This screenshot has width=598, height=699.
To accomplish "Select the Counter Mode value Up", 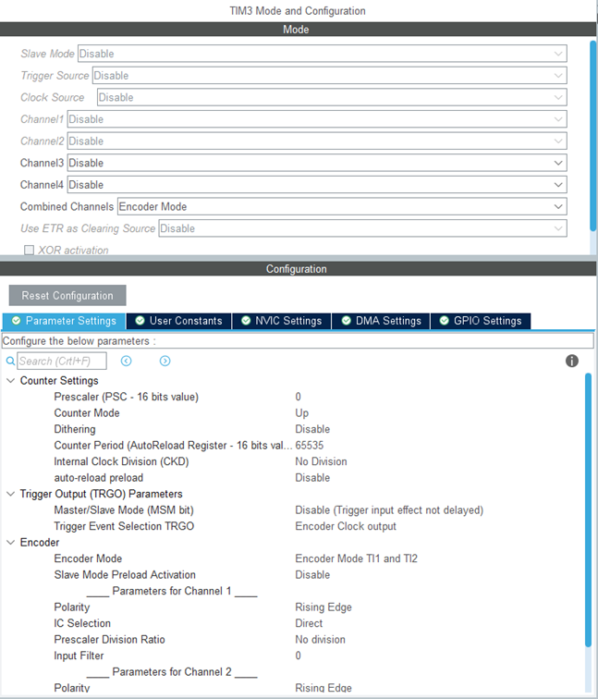I will (x=301, y=413).
